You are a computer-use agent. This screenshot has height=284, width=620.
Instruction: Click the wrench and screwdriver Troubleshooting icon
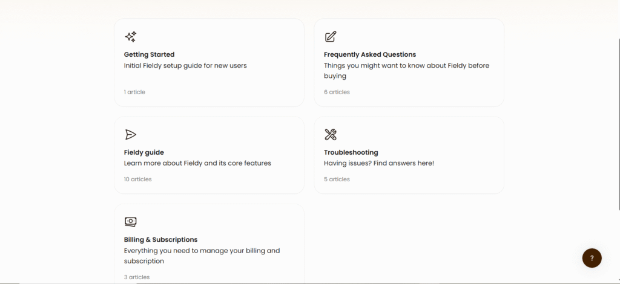point(331,135)
